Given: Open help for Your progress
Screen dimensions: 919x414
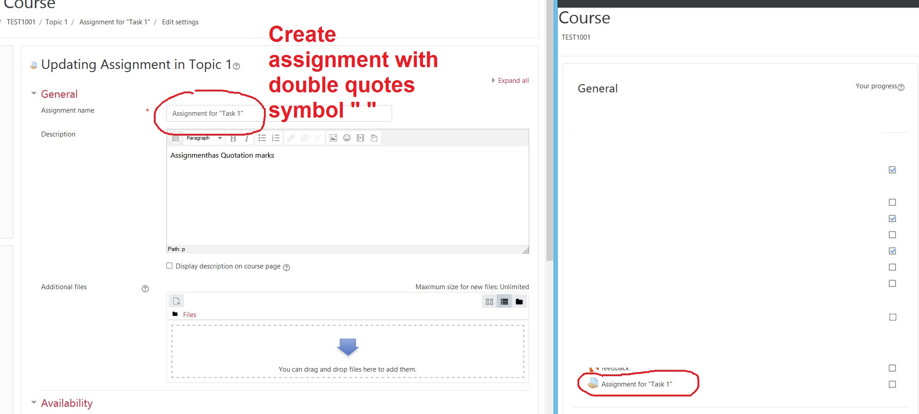Looking at the screenshot, I should click(x=901, y=87).
